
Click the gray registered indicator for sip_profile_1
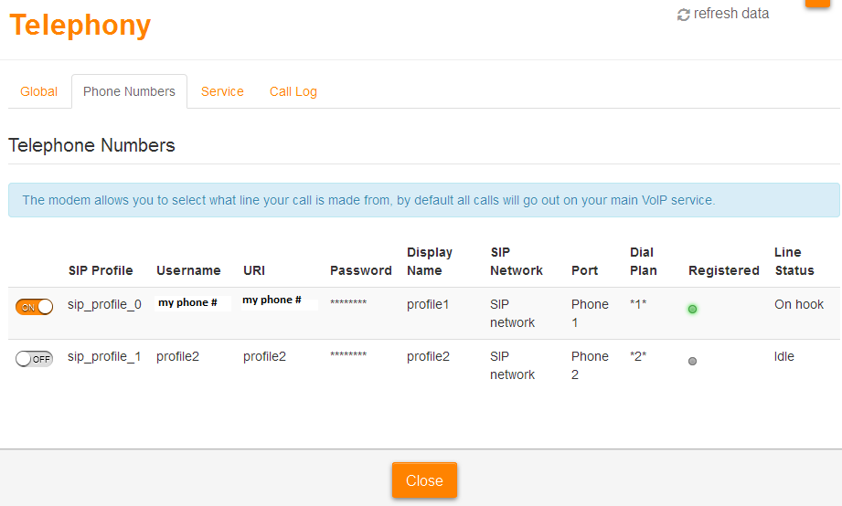tap(692, 361)
